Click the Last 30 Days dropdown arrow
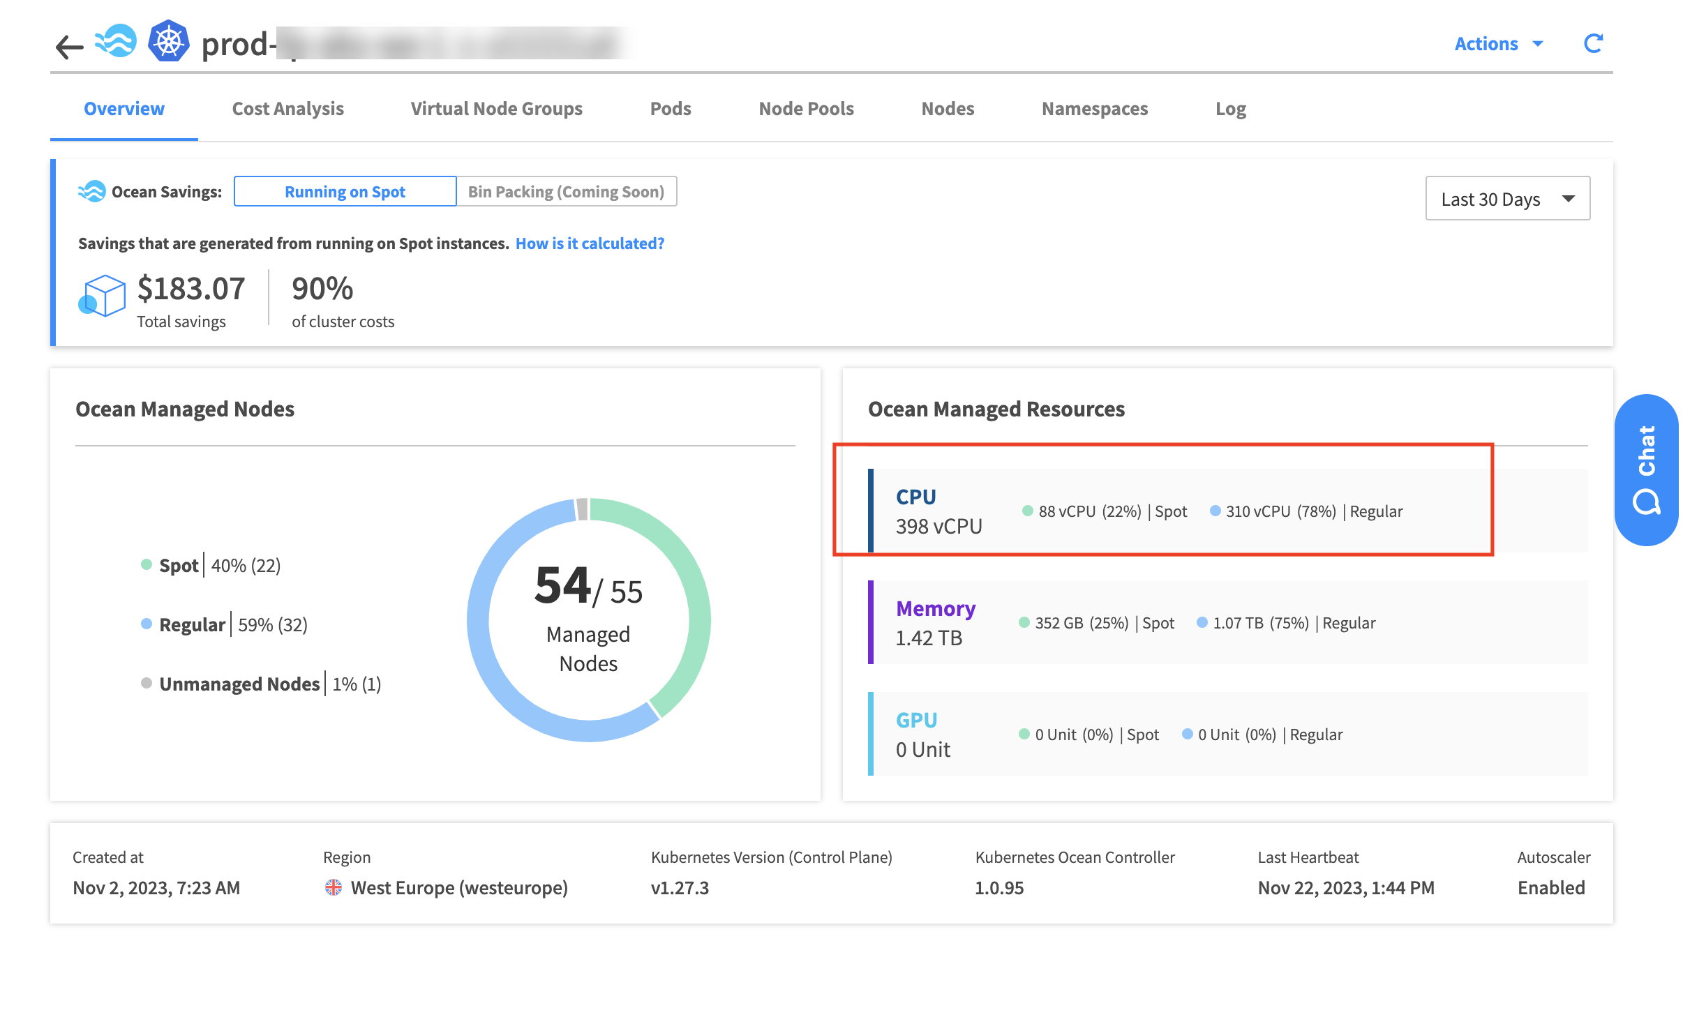1683x1031 pixels. point(1569,199)
